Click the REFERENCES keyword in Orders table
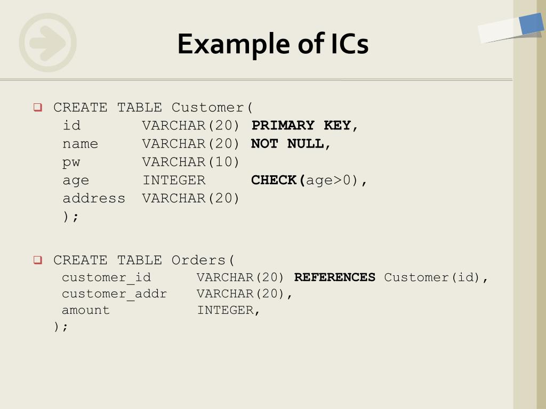546x409 pixels. coord(335,277)
